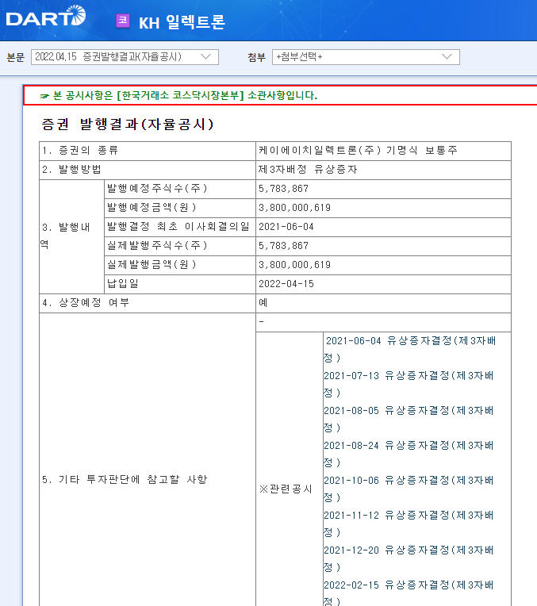Open related disclosure dated 2022-02-15
This screenshot has width=537, height=606.
409,593
